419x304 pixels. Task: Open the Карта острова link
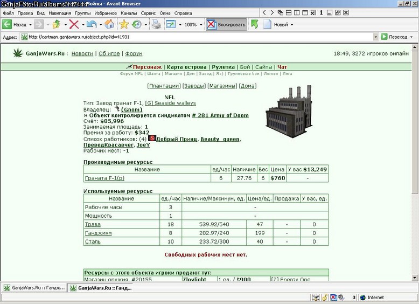coord(186,67)
